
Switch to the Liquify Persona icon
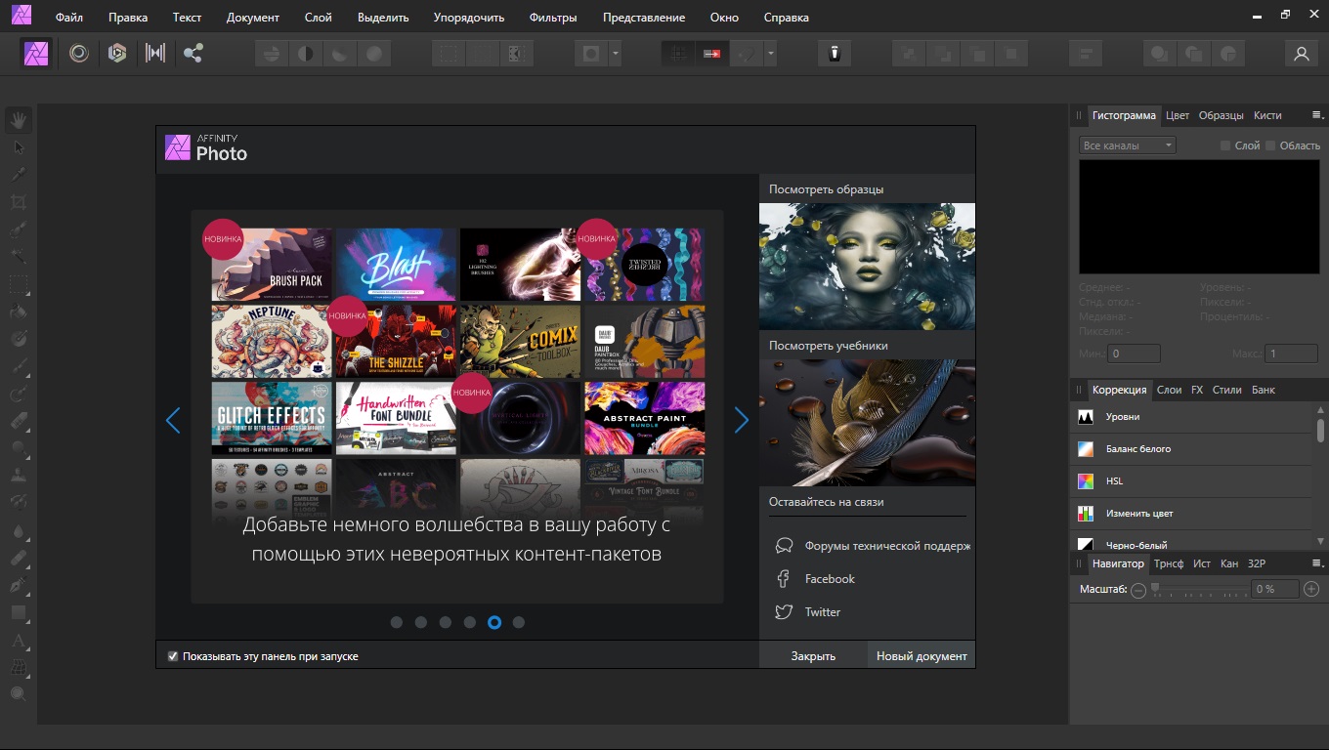coord(78,54)
